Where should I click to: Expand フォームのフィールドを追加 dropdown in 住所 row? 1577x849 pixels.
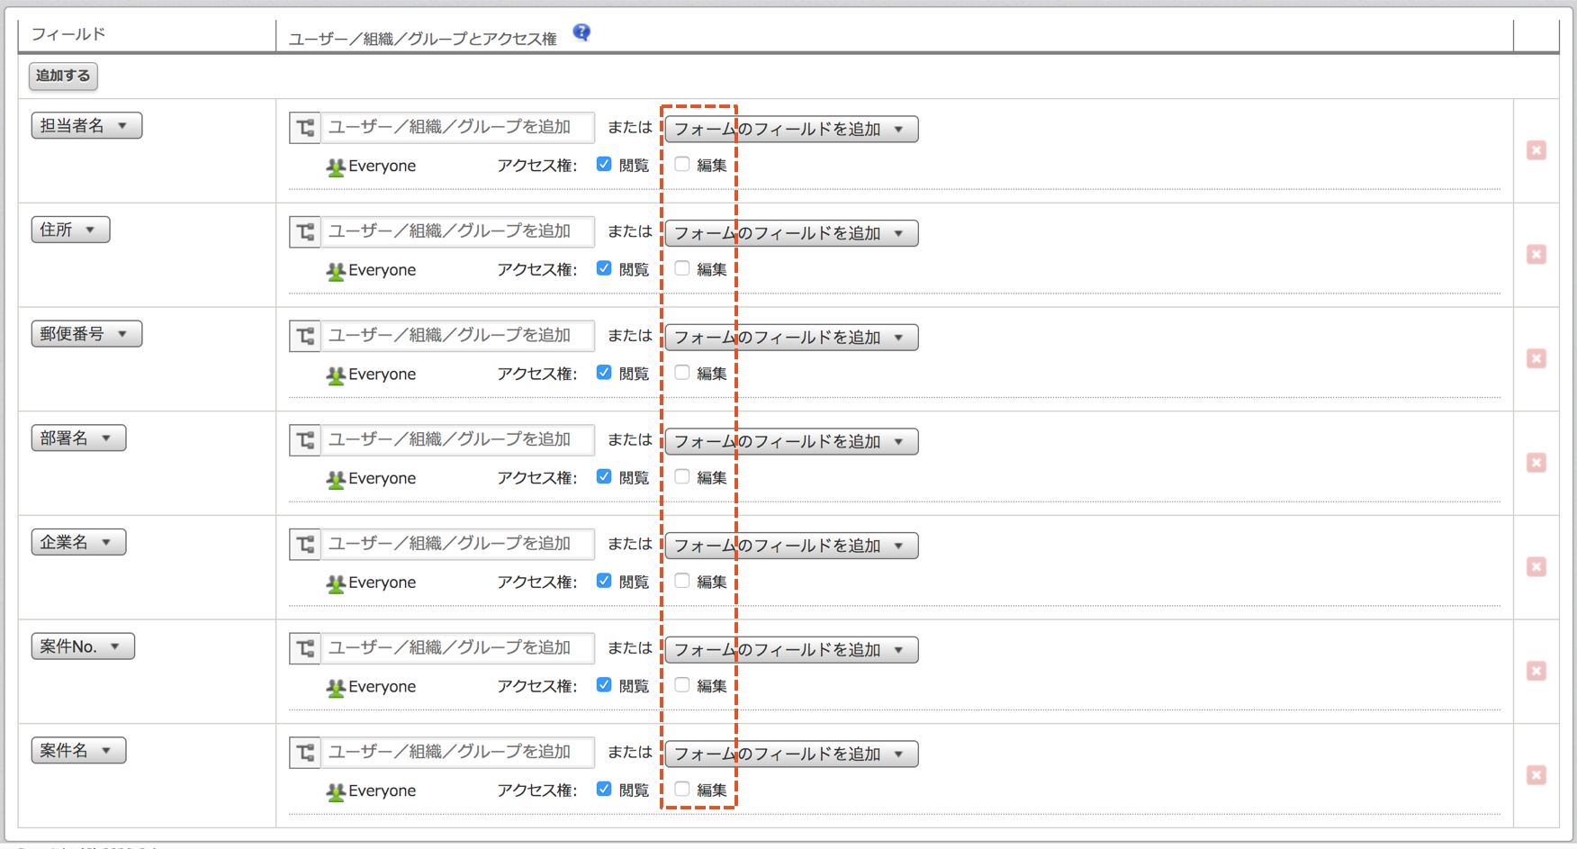[790, 233]
